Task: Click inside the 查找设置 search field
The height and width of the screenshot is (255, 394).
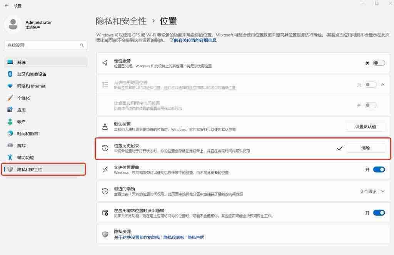Action: [x=42, y=45]
